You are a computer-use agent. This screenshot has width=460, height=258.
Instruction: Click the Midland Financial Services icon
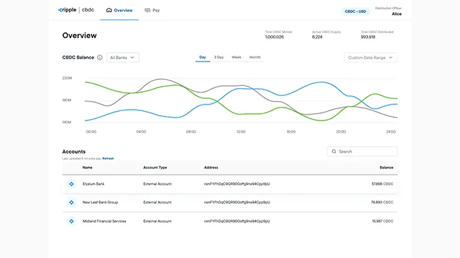[x=71, y=221]
